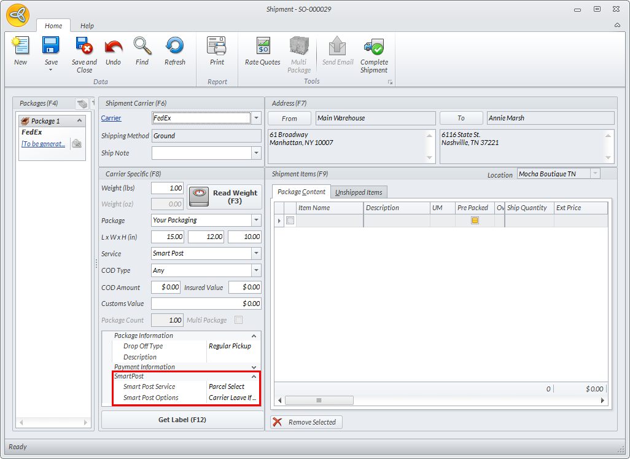Click the Customs Value input field
This screenshot has height=459, width=630.
pos(206,304)
